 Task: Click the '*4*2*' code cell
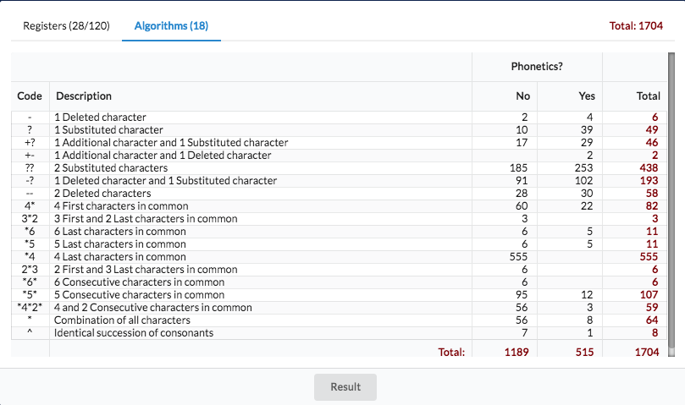(30, 308)
